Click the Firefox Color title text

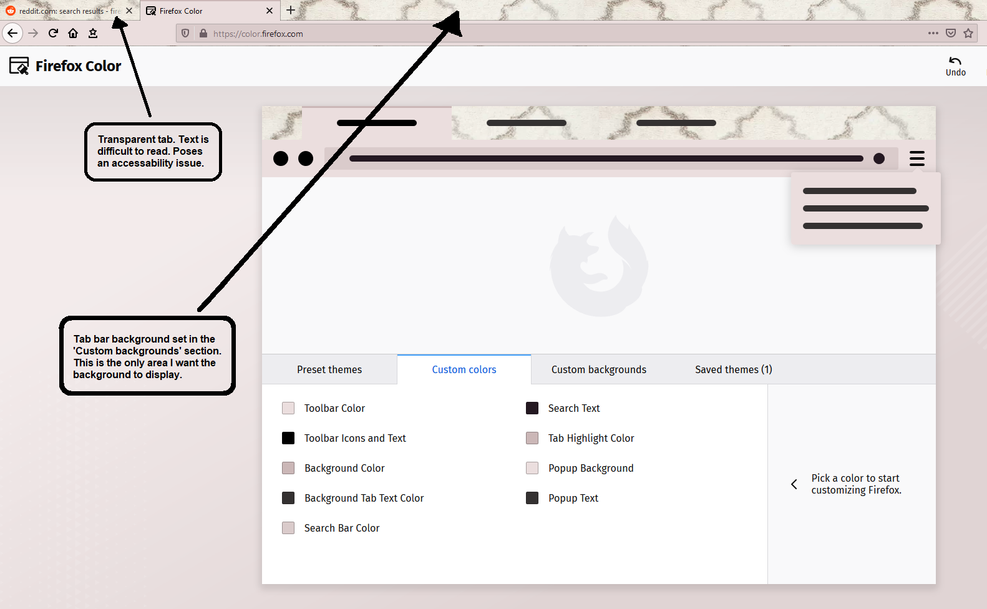click(79, 66)
